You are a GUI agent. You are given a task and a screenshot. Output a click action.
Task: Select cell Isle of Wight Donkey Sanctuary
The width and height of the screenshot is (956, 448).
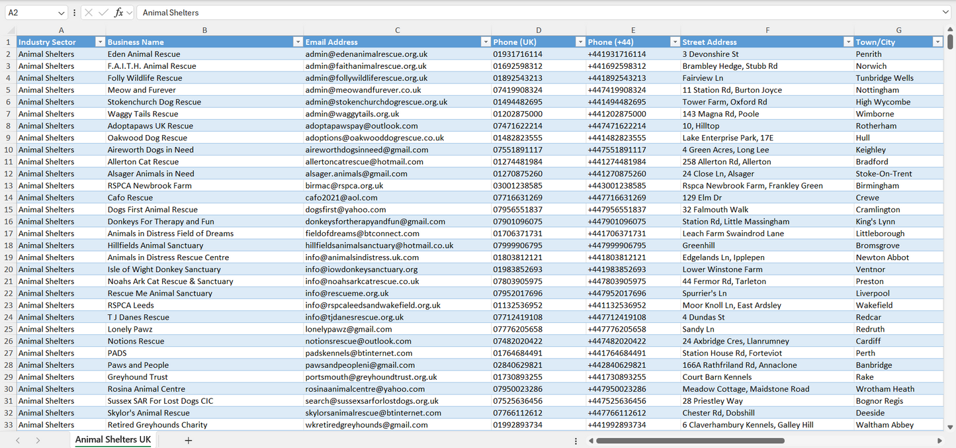click(204, 269)
